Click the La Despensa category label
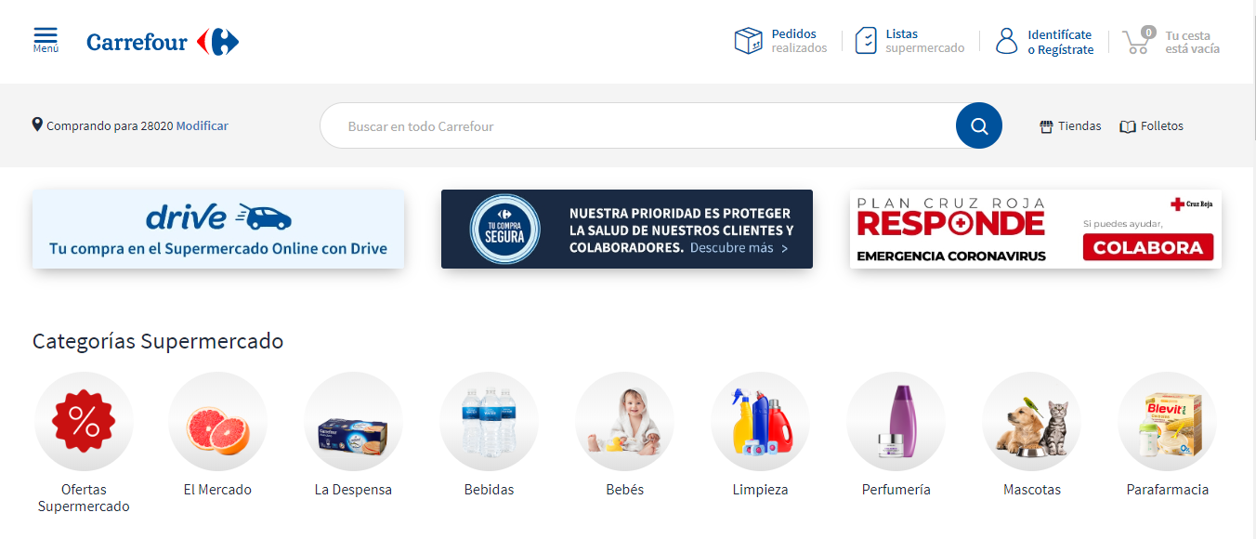This screenshot has width=1256, height=539. point(353,490)
